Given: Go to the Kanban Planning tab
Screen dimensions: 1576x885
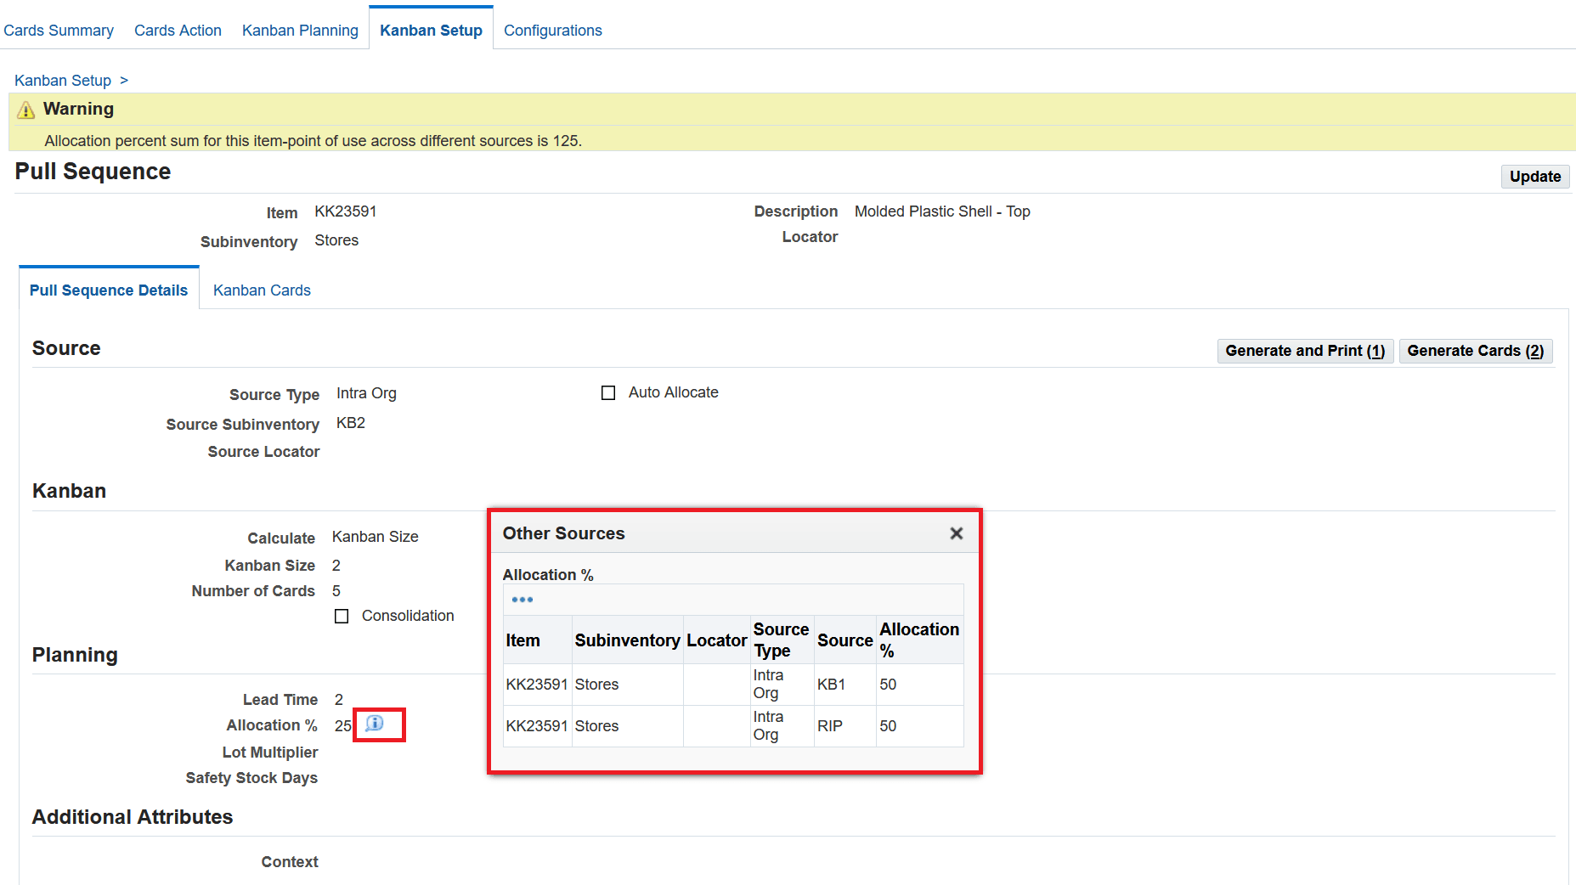Looking at the screenshot, I should [300, 30].
